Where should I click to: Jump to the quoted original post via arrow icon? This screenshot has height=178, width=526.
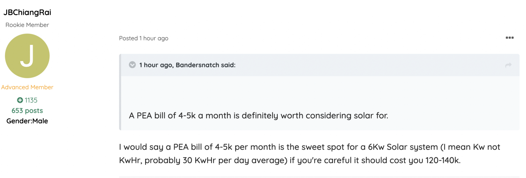pyautogui.click(x=508, y=65)
